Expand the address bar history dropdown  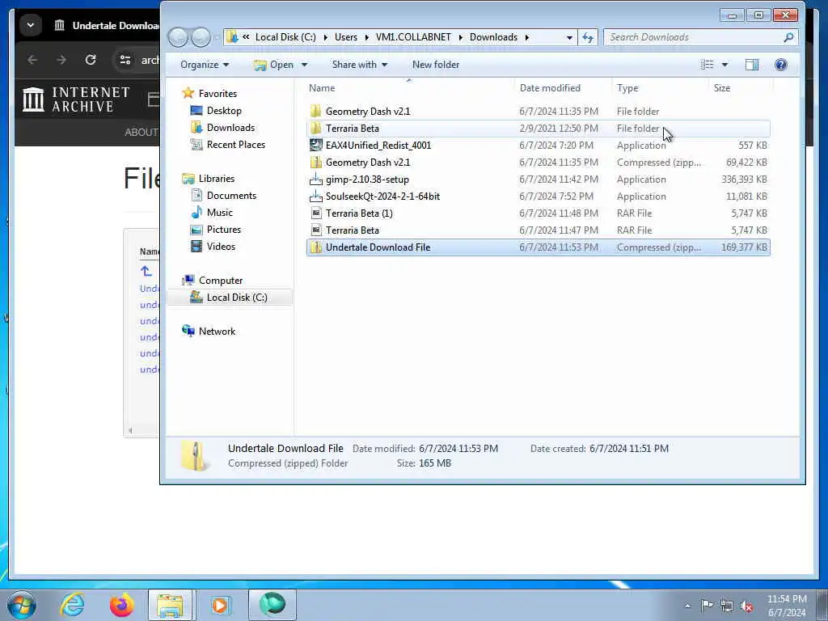pos(568,37)
